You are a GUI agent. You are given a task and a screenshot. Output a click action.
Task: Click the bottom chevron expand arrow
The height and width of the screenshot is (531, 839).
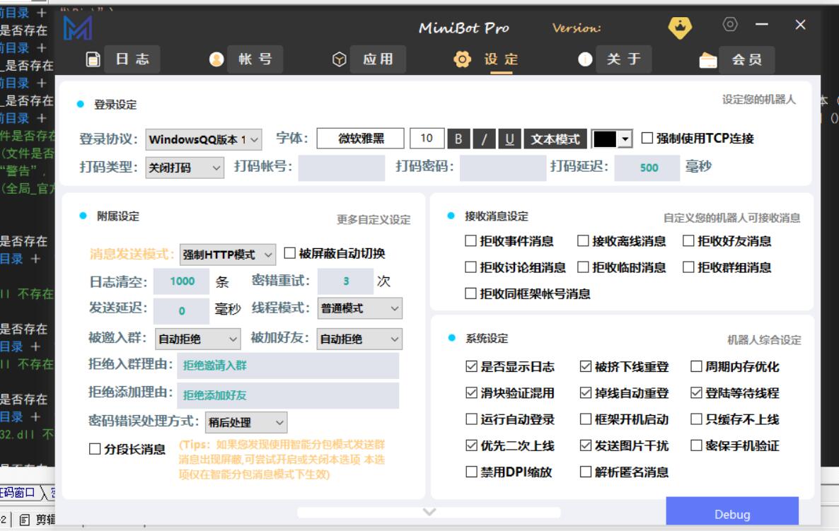pyautogui.click(x=429, y=513)
